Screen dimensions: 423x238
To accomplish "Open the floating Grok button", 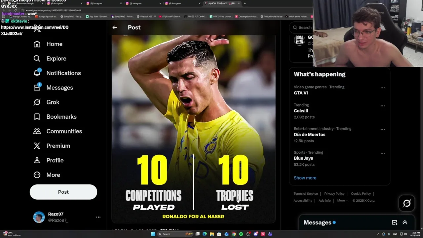I will [x=406, y=203].
